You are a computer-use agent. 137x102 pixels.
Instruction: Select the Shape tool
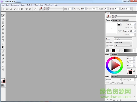(3, 44)
